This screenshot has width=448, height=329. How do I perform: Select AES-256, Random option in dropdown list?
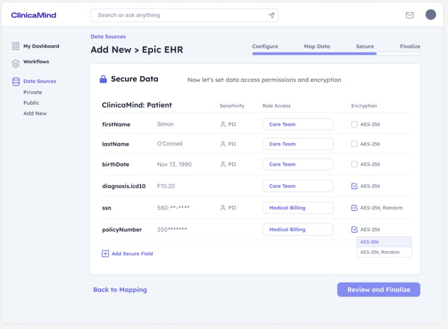click(x=384, y=252)
